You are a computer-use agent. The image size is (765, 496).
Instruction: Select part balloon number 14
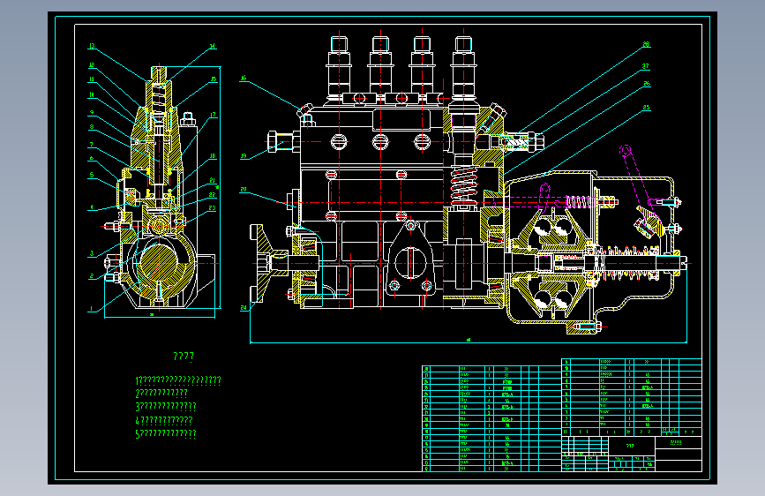click(213, 47)
